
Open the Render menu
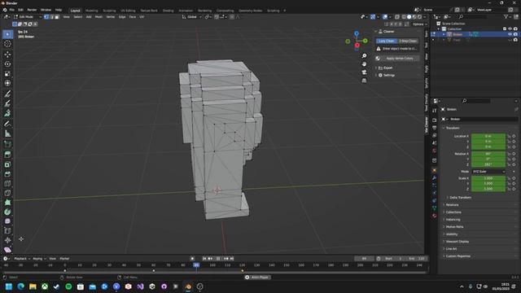[32, 10]
